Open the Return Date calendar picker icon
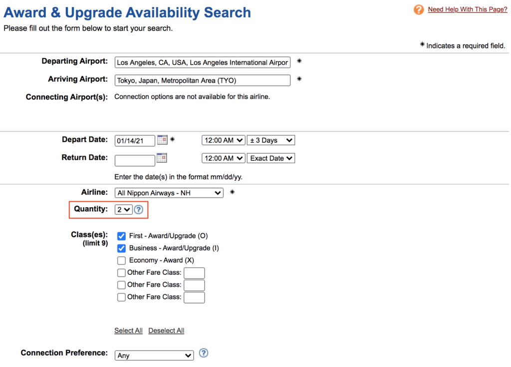This screenshot has height=367, width=511. 162,158
